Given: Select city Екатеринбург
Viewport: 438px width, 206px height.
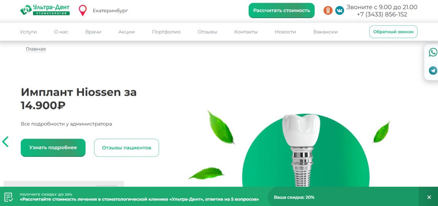Looking at the screenshot, I should click(110, 11).
